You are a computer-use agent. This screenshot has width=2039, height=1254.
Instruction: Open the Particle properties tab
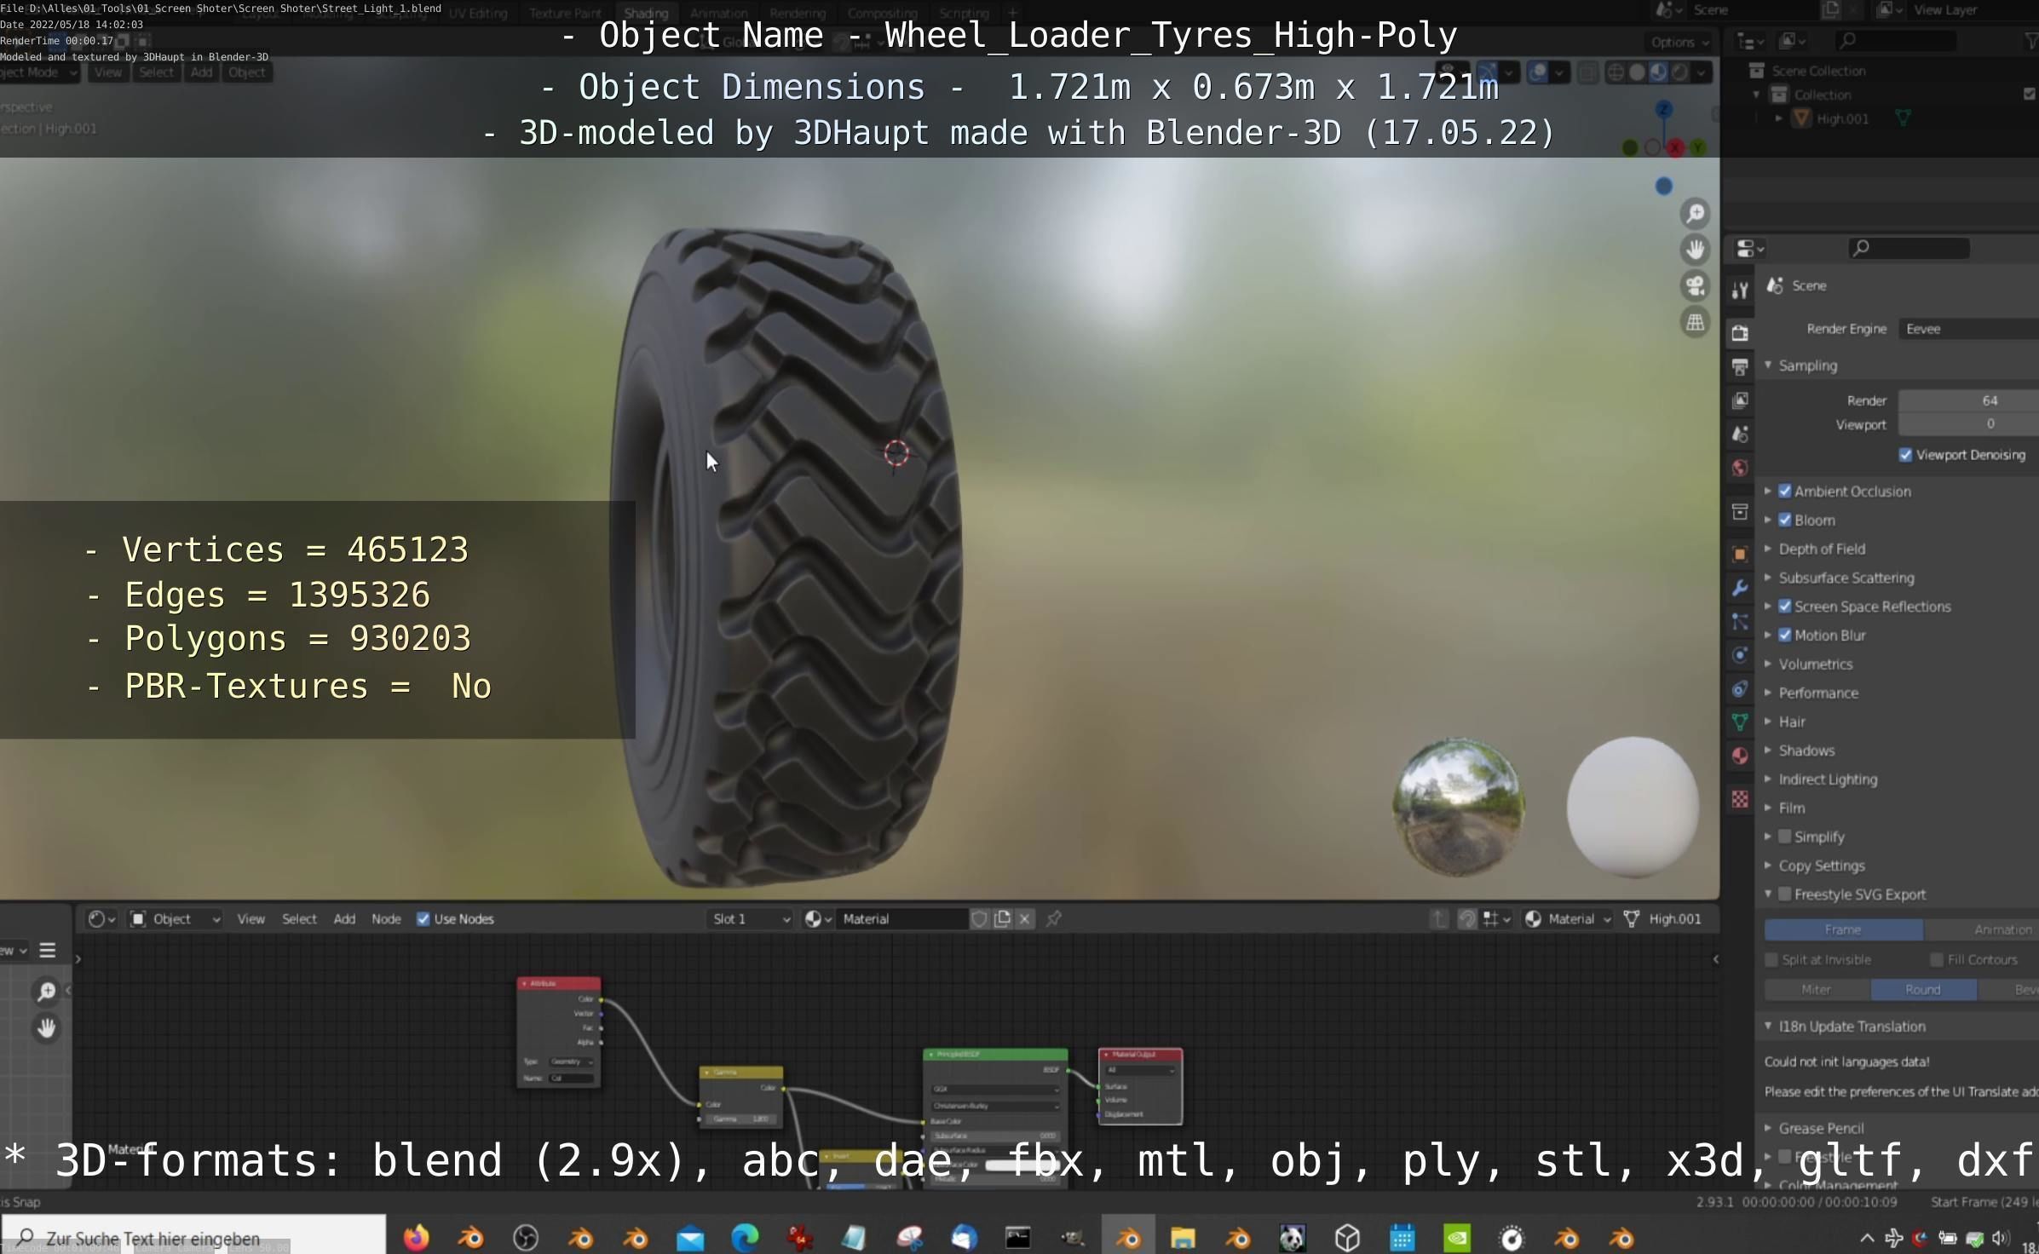pos(1740,622)
